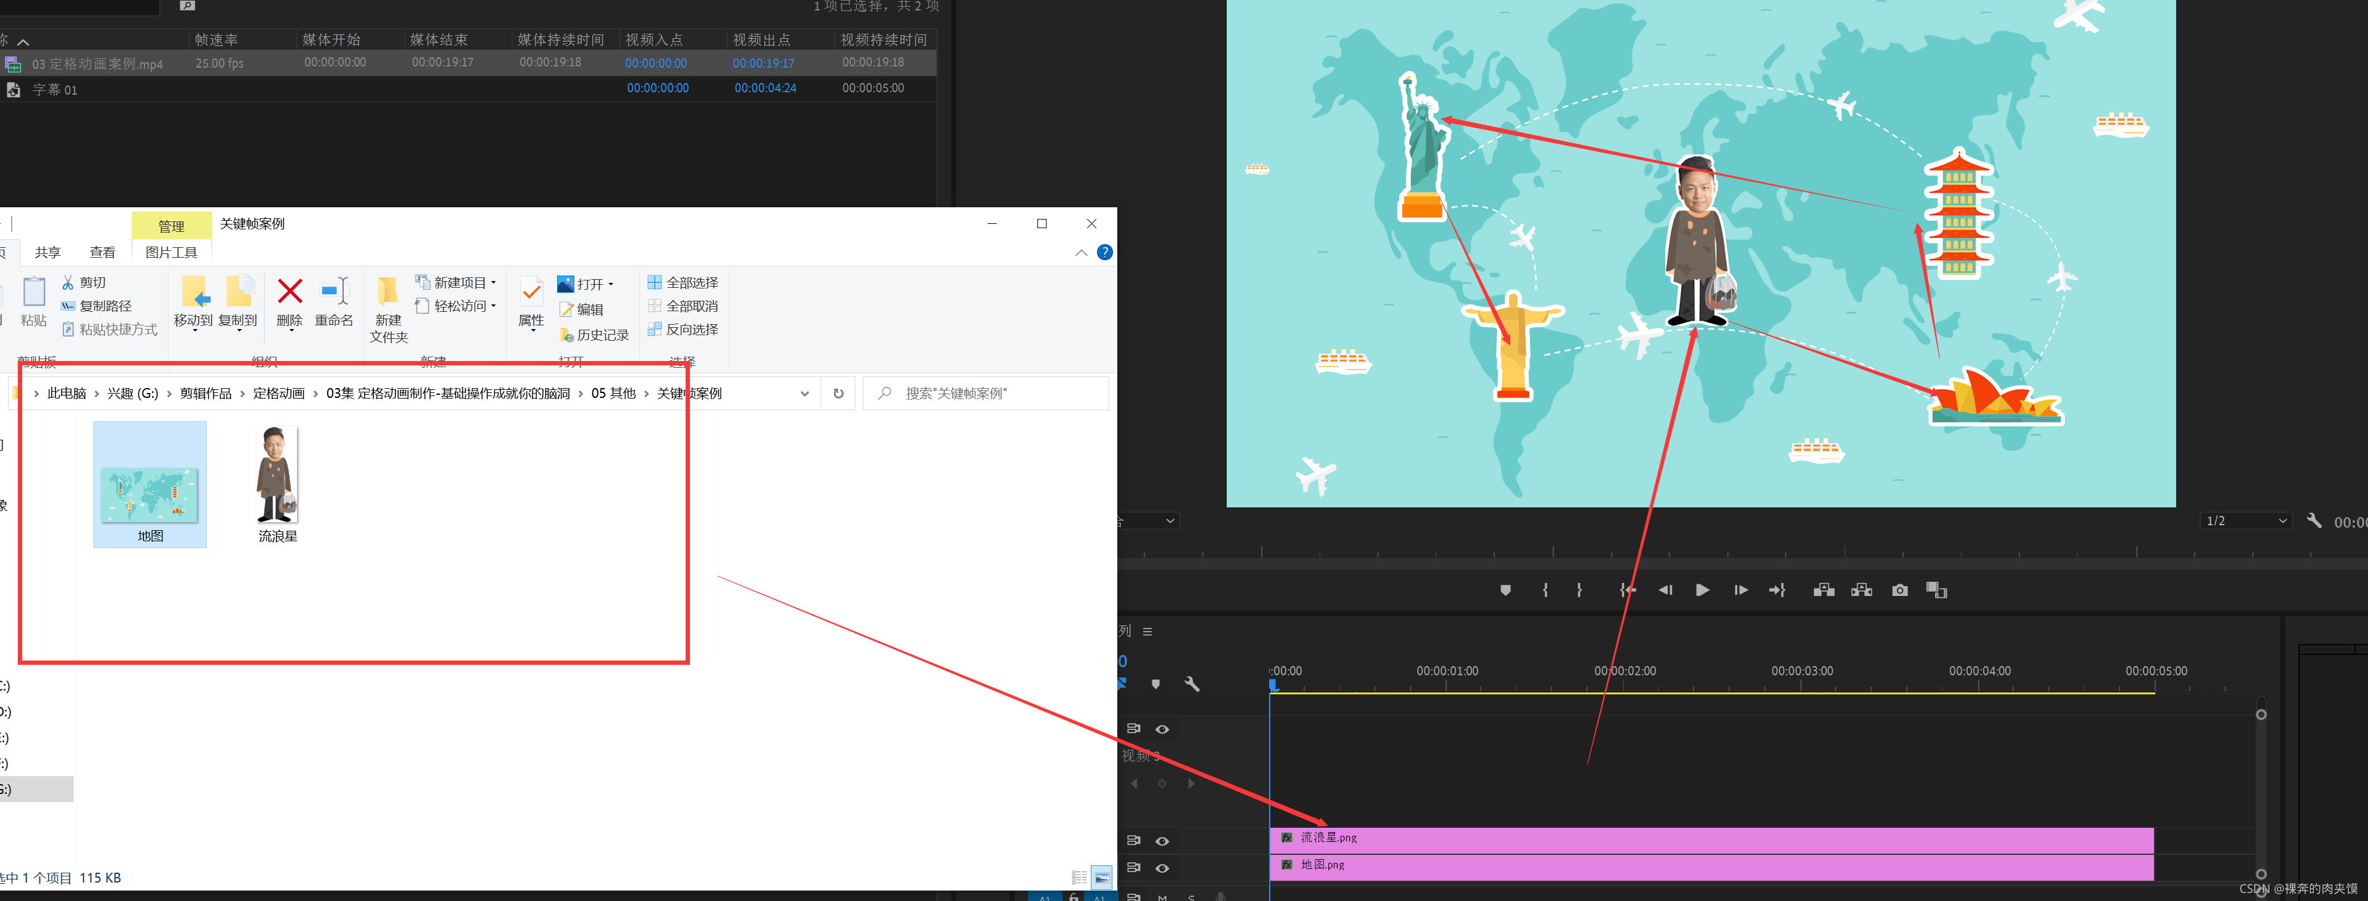2368x901 pixels.
Task: Switch to the 查看 ribbon tab
Action: pos(102,252)
